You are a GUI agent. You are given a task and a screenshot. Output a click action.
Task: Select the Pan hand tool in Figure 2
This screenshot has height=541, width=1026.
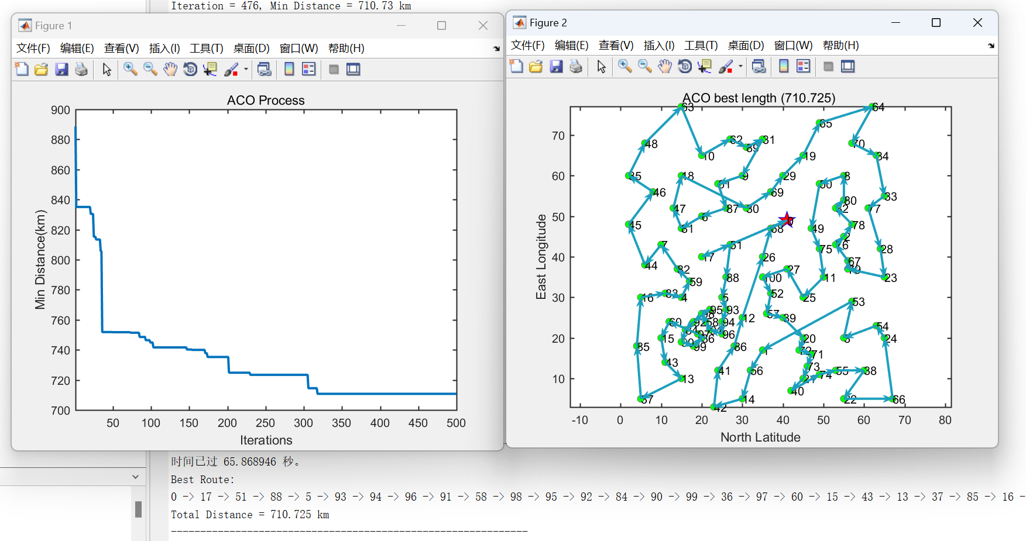[x=664, y=66]
